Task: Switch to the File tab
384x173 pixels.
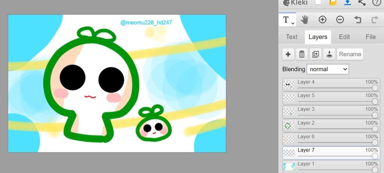Action: point(370,37)
